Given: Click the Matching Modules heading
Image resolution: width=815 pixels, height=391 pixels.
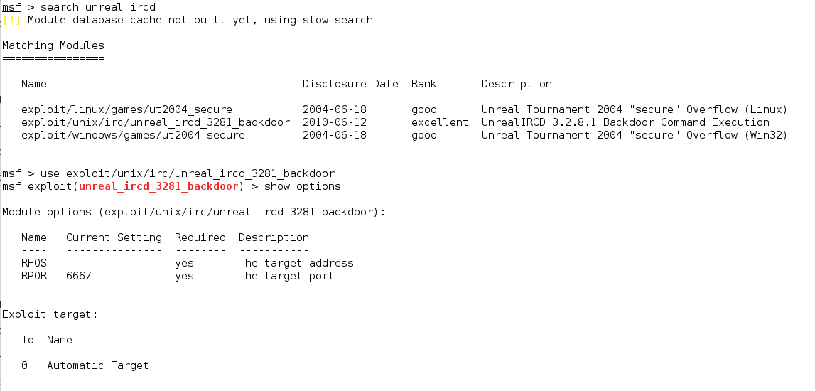Looking at the screenshot, I should [53, 45].
